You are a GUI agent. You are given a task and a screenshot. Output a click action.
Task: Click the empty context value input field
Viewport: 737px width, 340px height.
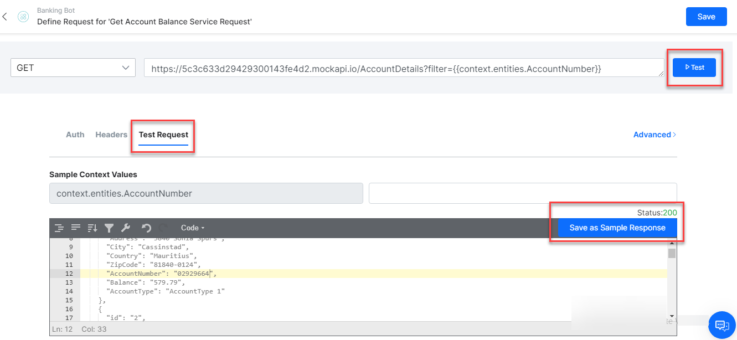point(522,193)
